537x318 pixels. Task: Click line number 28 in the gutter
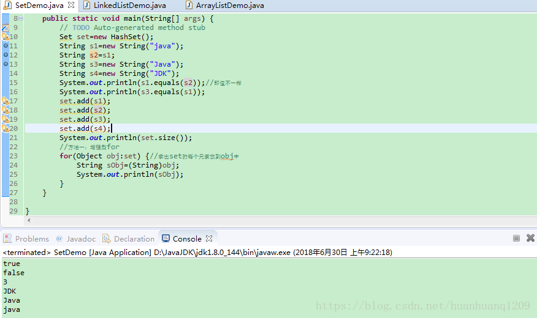pyautogui.click(x=13, y=202)
